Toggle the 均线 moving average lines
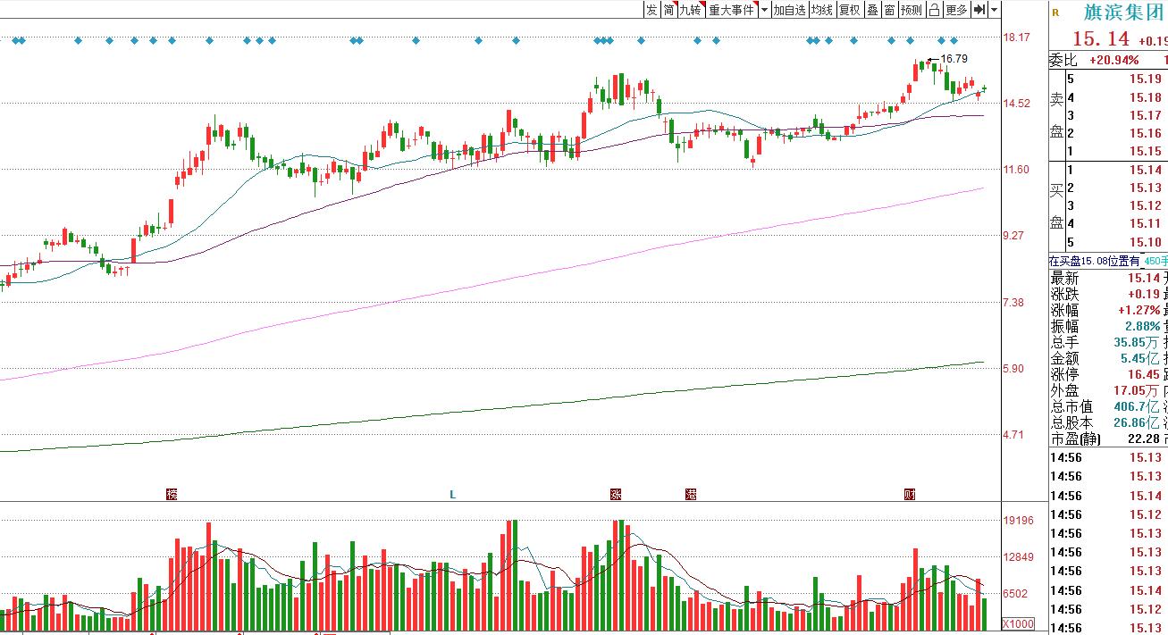The height and width of the screenshot is (635, 1168). (821, 10)
